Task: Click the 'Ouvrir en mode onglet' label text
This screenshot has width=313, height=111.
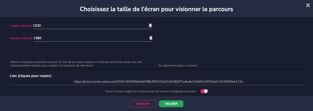Action: tap(150, 91)
